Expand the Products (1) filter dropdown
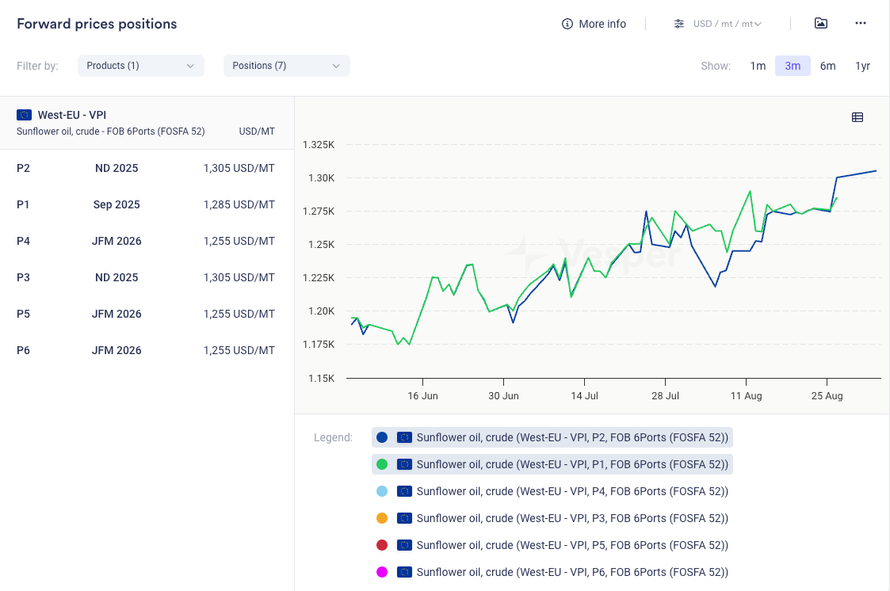The height and width of the screenshot is (591, 890). [x=141, y=66]
